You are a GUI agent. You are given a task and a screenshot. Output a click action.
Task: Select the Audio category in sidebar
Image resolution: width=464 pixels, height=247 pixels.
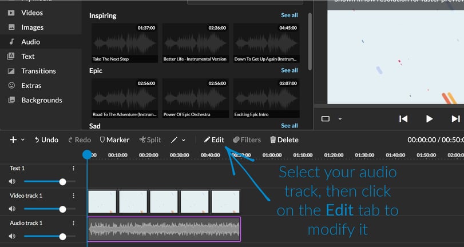click(30, 42)
